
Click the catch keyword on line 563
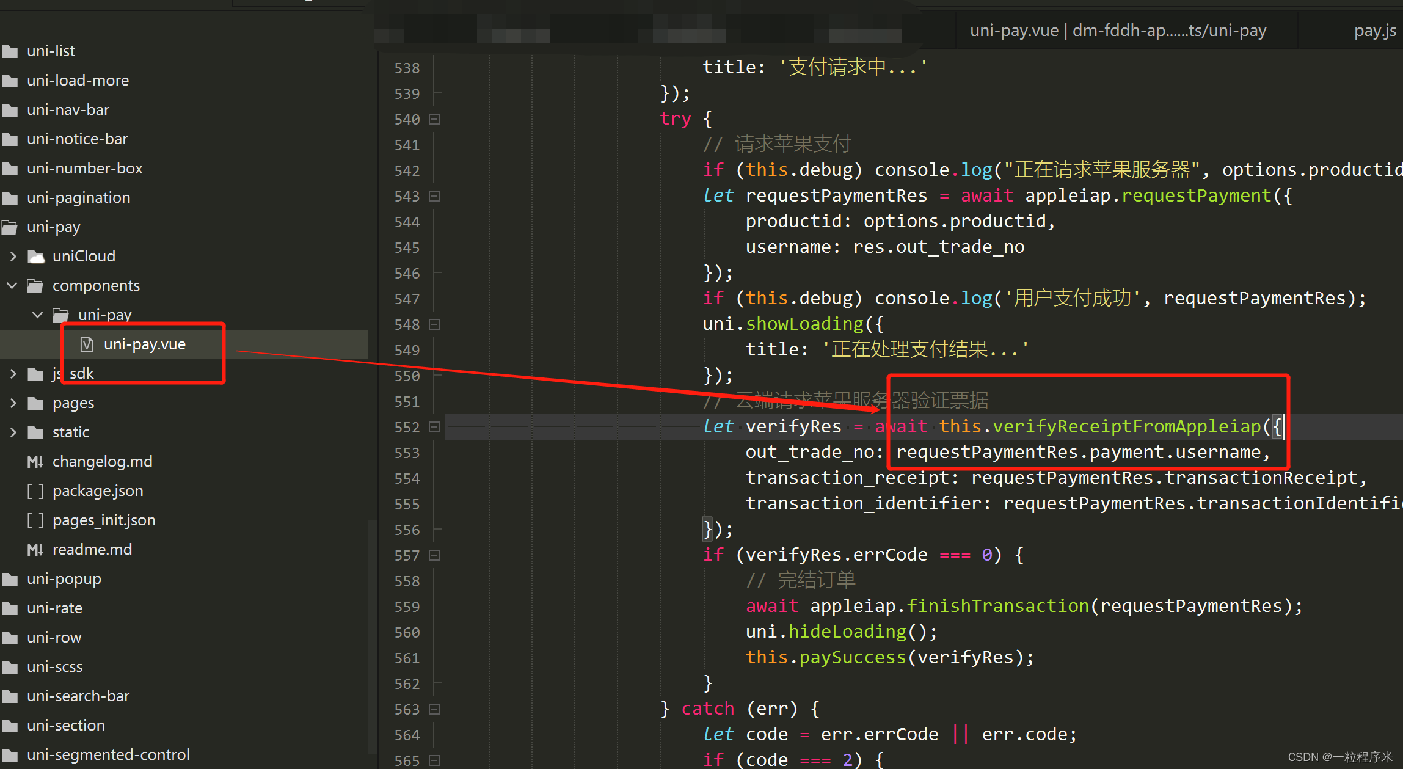click(708, 709)
